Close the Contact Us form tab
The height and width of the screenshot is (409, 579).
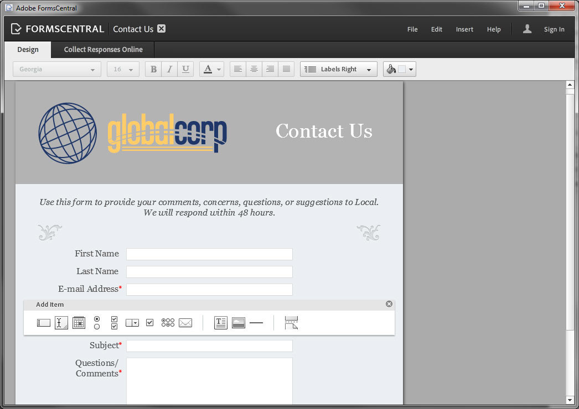pyautogui.click(x=162, y=29)
